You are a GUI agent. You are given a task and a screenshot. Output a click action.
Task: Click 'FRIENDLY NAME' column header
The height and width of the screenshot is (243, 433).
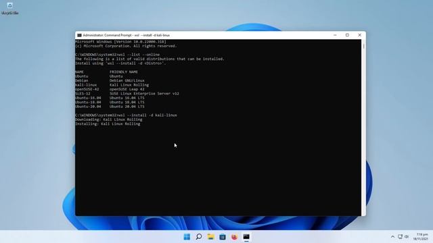(x=123, y=72)
